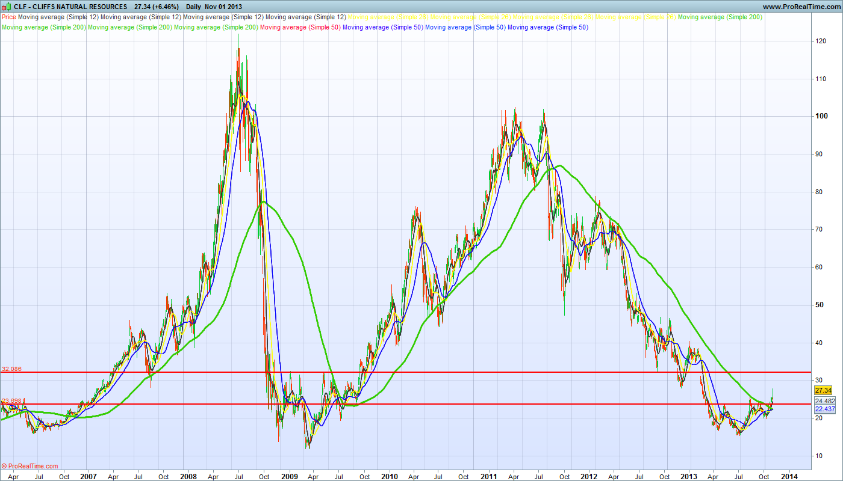Click the 90 price axis label

(819, 154)
